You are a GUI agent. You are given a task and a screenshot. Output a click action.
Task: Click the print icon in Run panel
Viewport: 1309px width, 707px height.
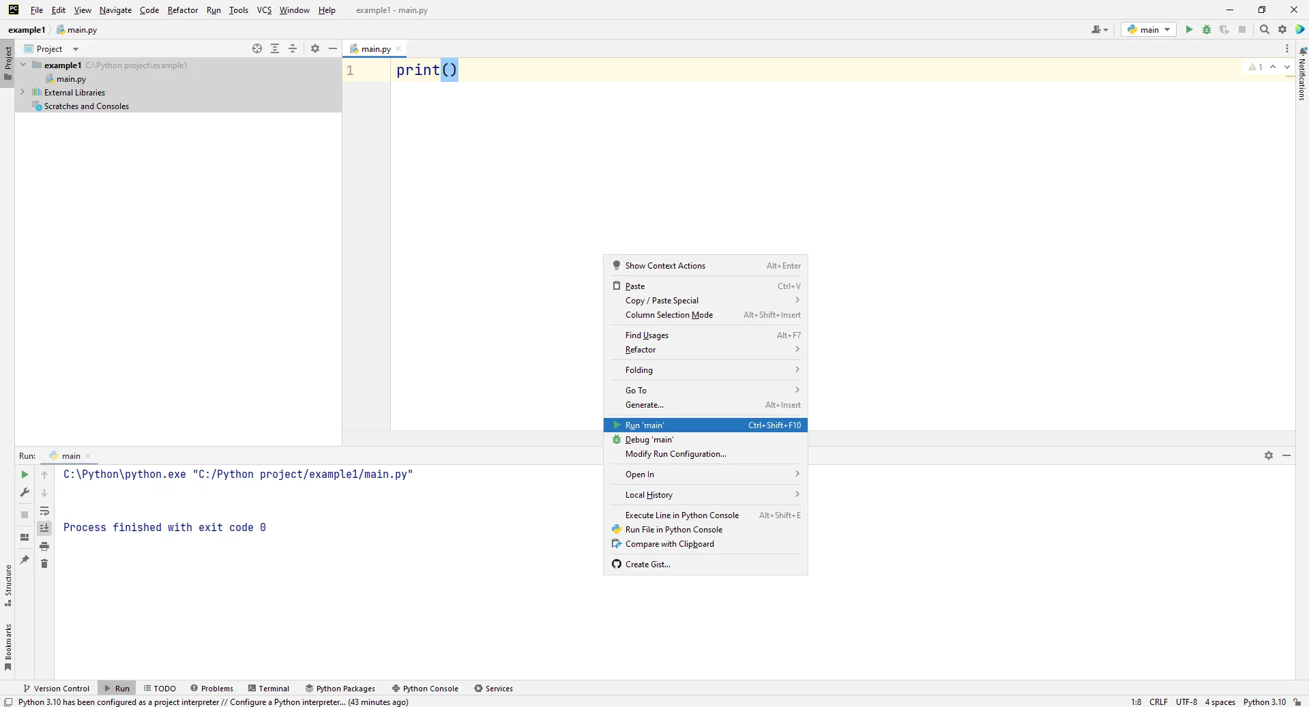pyautogui.click(x=44, y=546)
